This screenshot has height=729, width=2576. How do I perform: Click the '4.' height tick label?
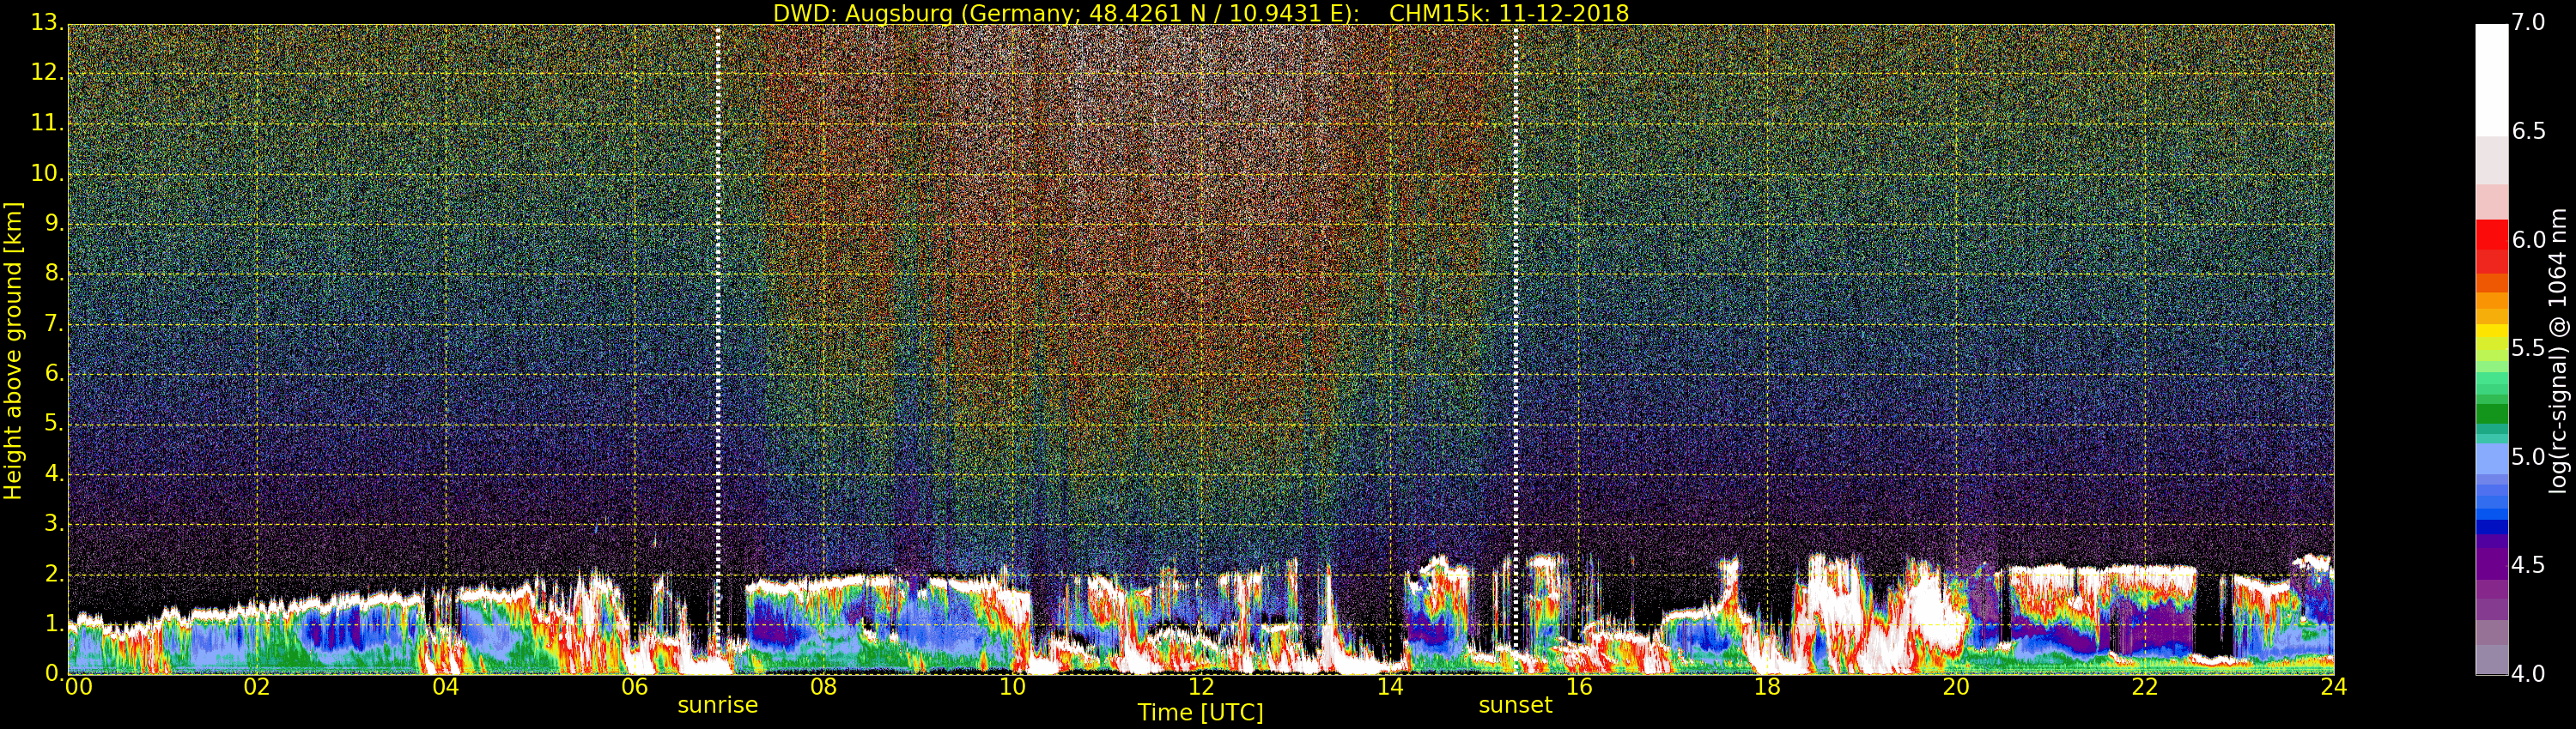tap(54, 473)
